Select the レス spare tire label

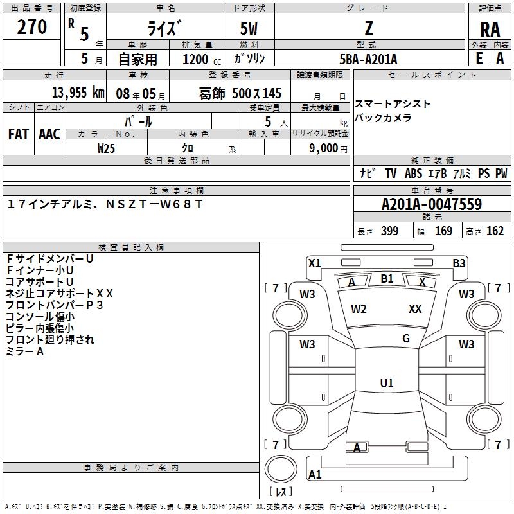point(281,492)
